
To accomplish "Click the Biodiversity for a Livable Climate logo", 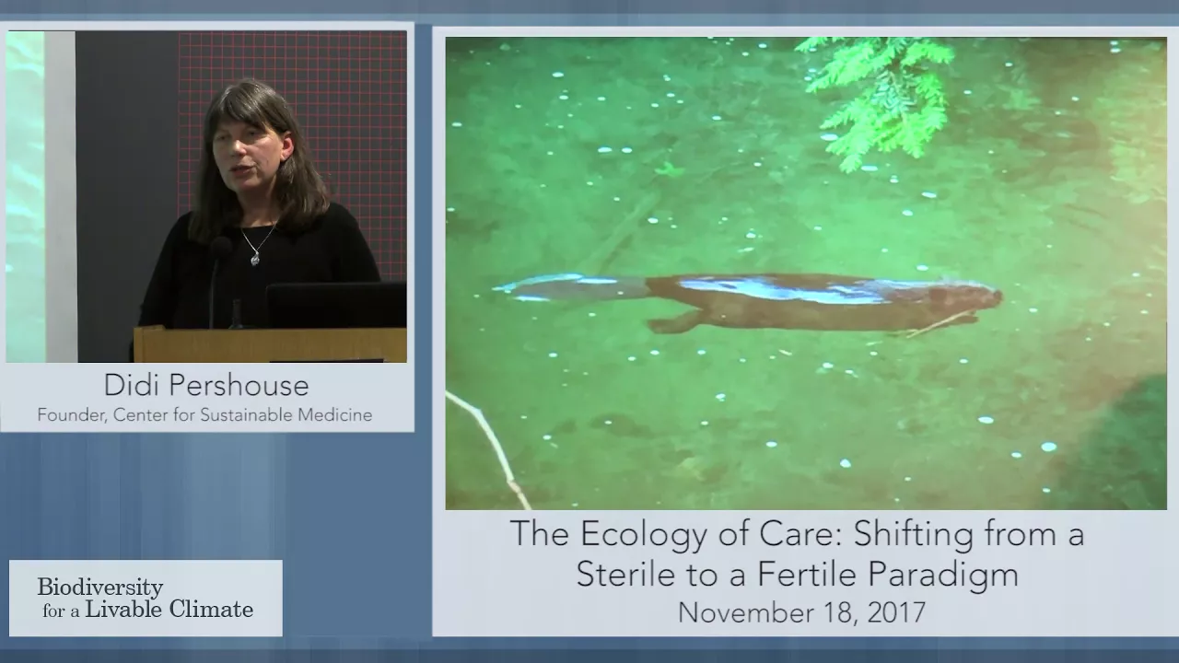I will click(x=146, y=598).
